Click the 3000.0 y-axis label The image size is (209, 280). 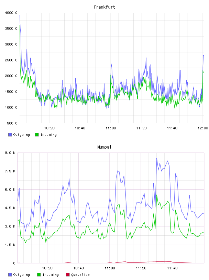[11, 44]
